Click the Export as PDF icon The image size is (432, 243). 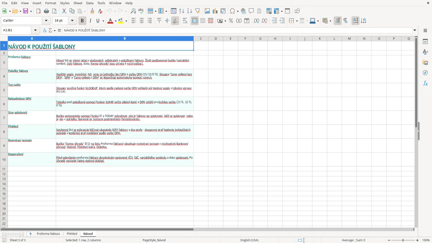click(39, 11)
